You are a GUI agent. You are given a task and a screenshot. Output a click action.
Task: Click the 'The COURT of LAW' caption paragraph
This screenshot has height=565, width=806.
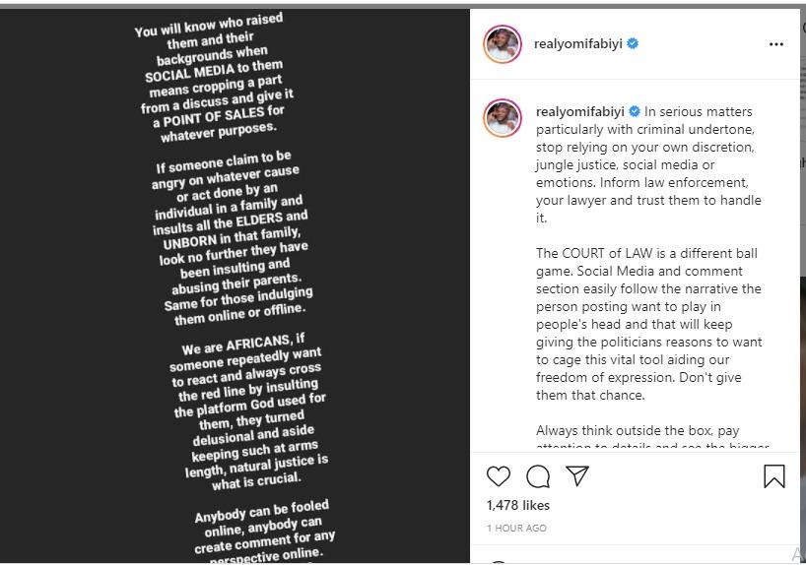tap(648, 324)
